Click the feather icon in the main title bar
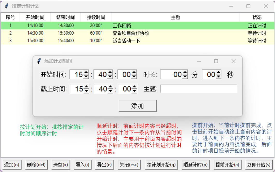 7,6
